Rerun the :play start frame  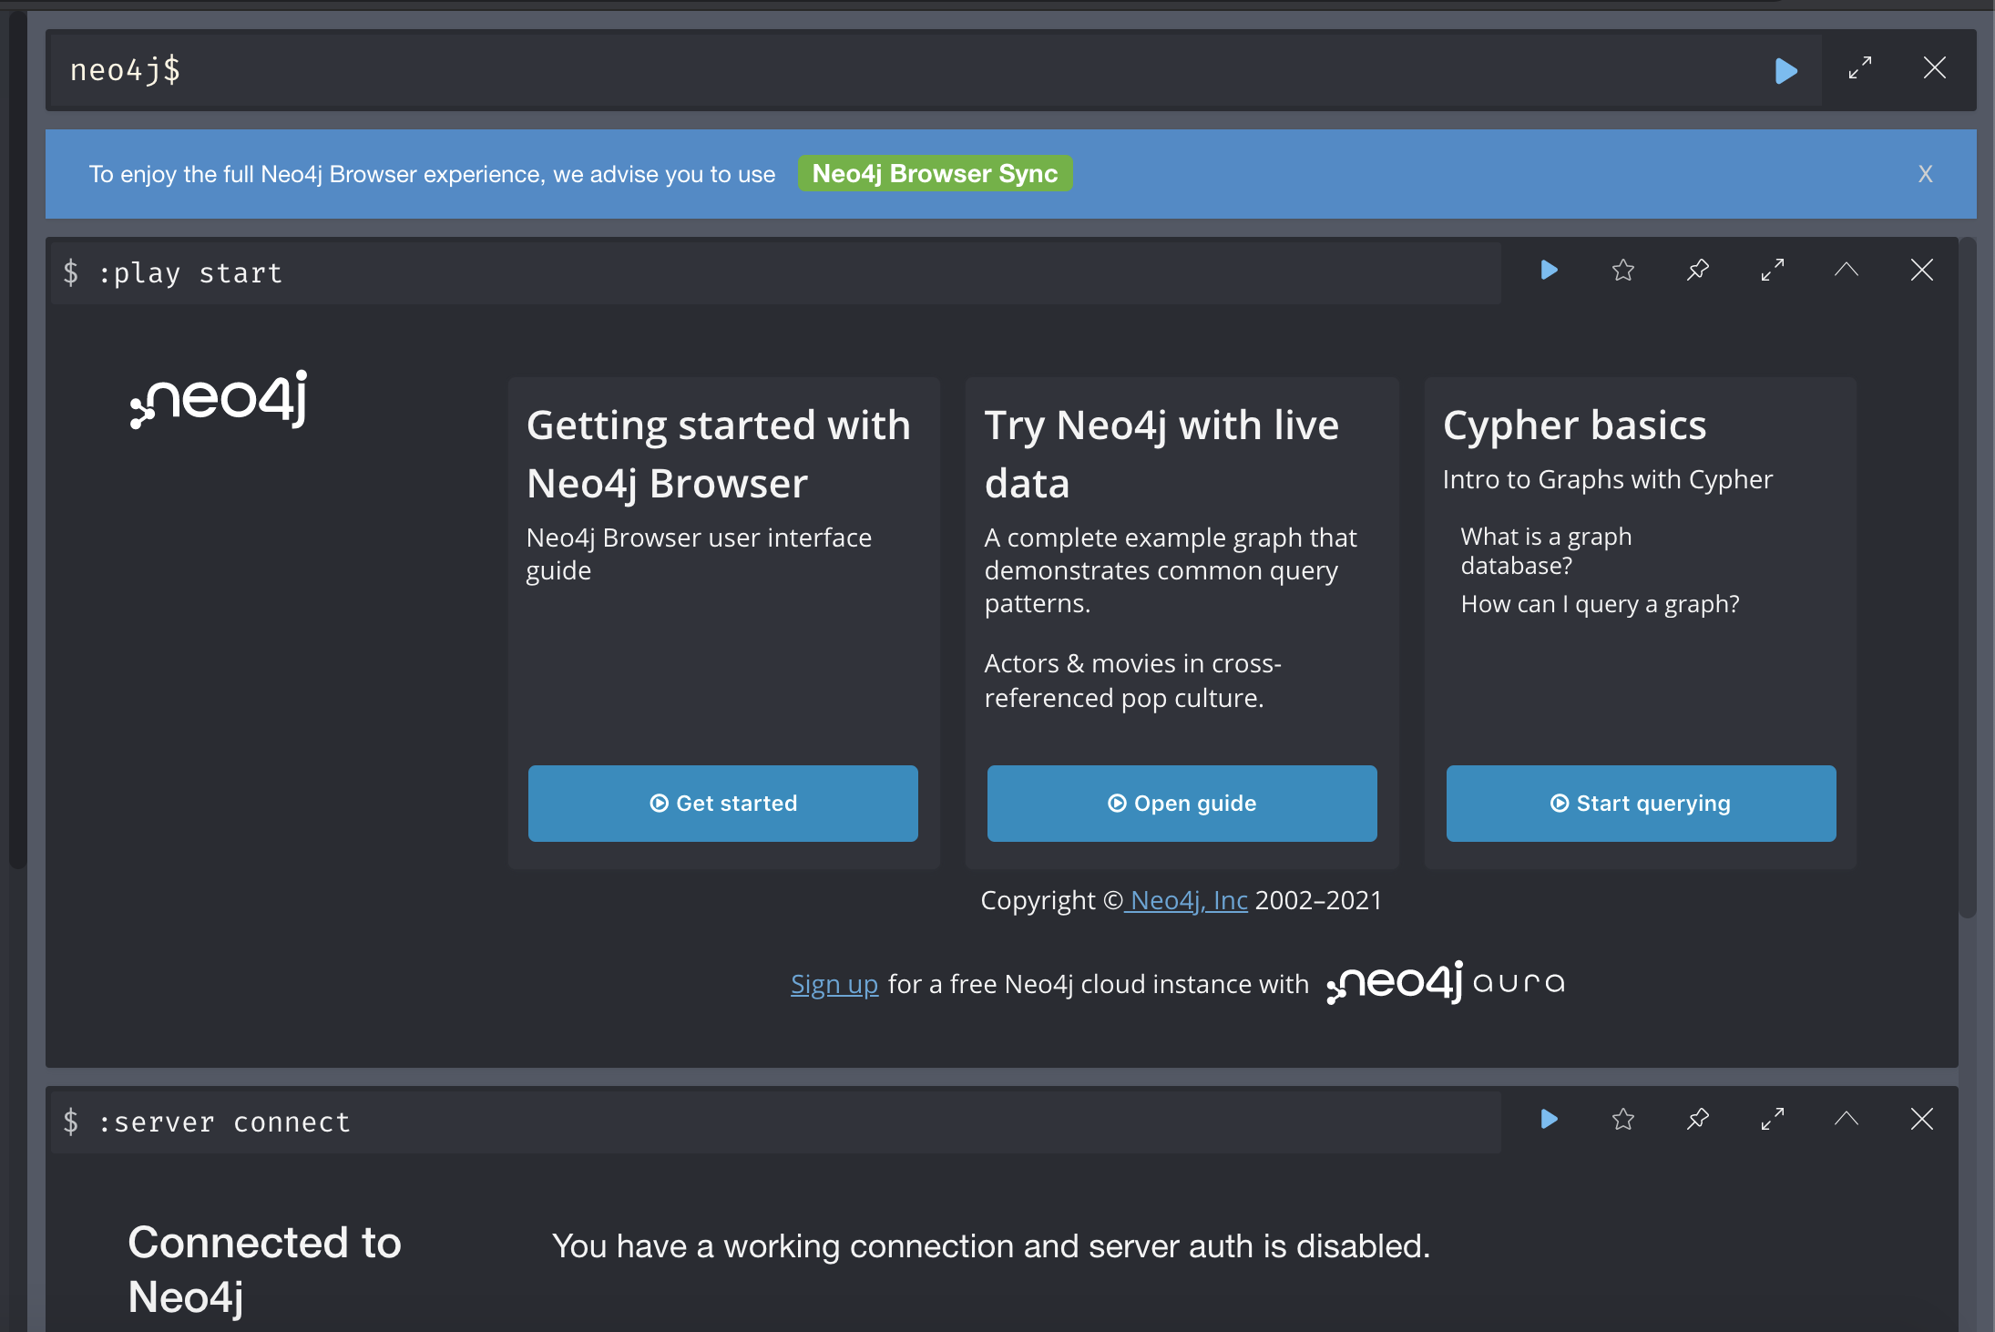(x=1549, y=271)
